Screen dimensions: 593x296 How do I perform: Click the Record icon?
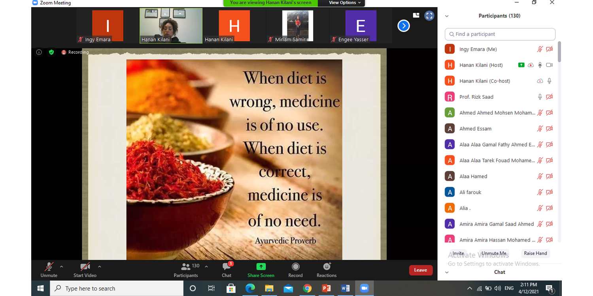click(x=295, y=267)
